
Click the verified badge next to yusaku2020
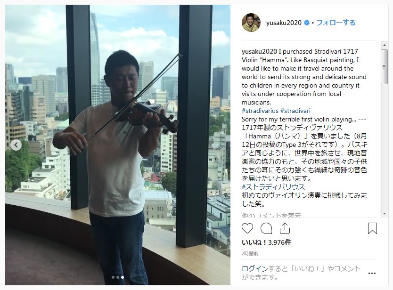306,23
